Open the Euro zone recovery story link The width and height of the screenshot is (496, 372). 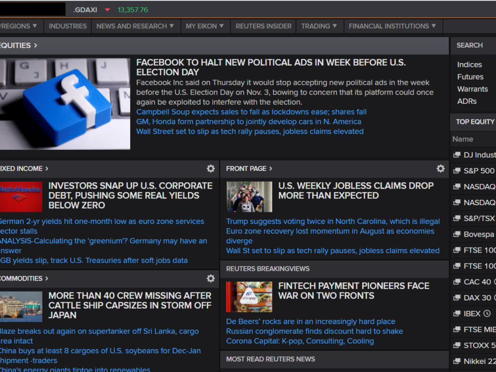(330, 236)
